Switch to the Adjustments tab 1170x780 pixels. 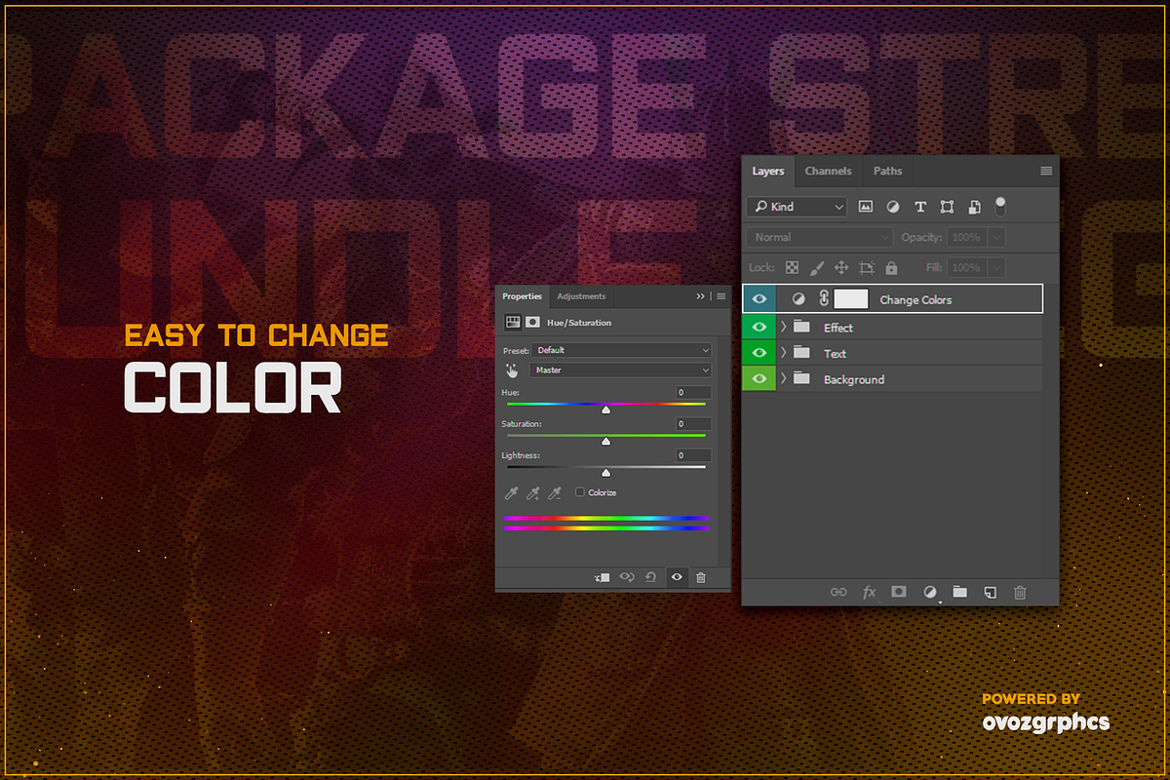tap(581, 296)
